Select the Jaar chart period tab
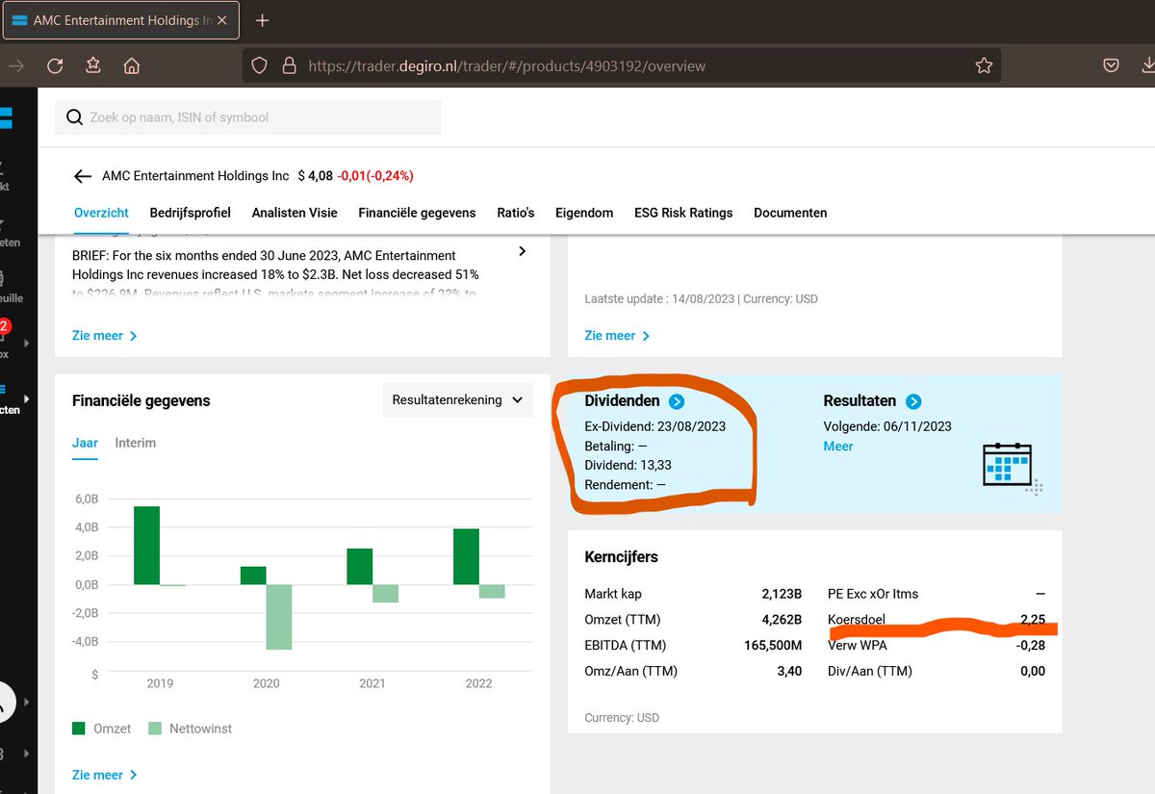 (x=85, y=443)
